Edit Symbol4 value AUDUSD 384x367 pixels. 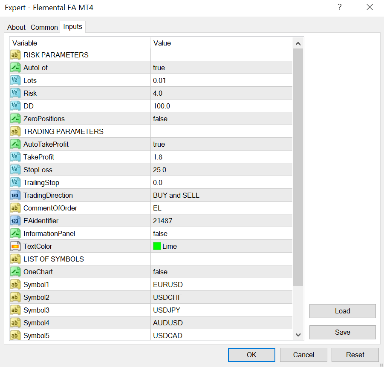click(x=221, y=323)
